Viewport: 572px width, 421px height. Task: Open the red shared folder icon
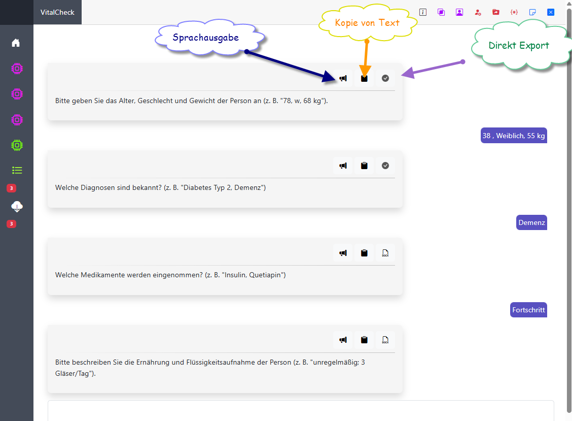[x=496, y=12]
